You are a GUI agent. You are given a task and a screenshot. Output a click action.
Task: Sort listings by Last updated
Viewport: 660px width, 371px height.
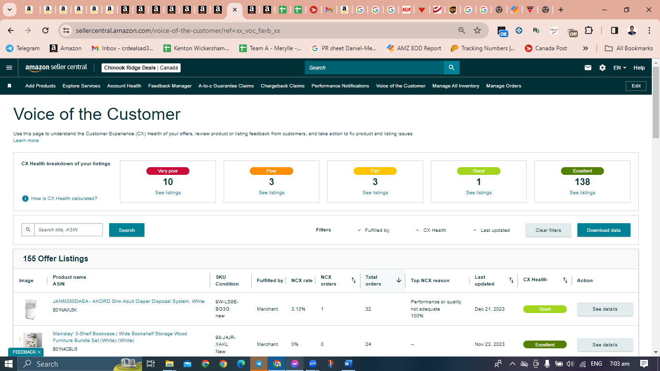(x=511, y=280)
